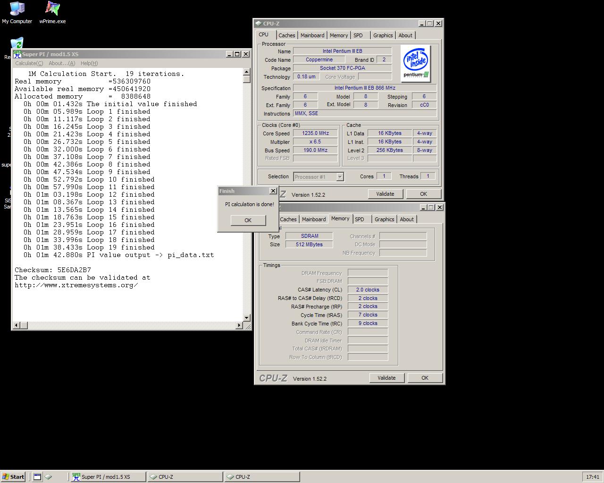Close the Finish dialog
The image size is (604, 483).
coord(273,191)
